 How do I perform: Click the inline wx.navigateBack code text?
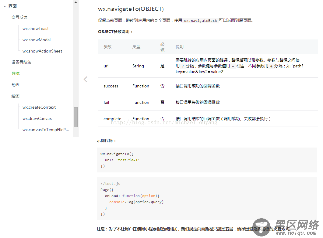(200, 21)
